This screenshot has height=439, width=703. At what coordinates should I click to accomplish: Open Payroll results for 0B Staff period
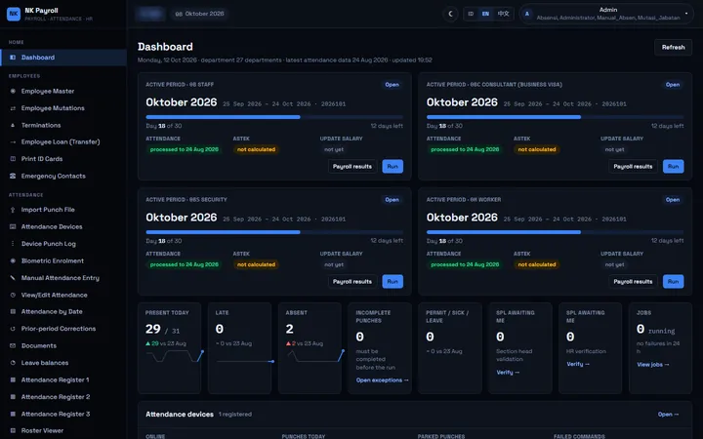coord(352,166)
